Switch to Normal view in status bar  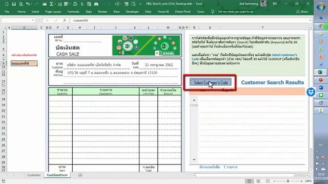click(250, 181)
